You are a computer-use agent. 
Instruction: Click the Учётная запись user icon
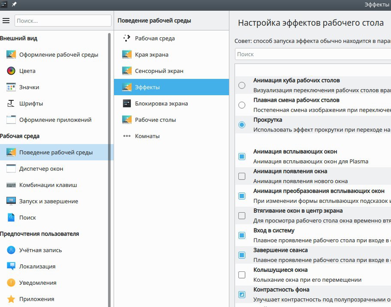tap(11, 250)
